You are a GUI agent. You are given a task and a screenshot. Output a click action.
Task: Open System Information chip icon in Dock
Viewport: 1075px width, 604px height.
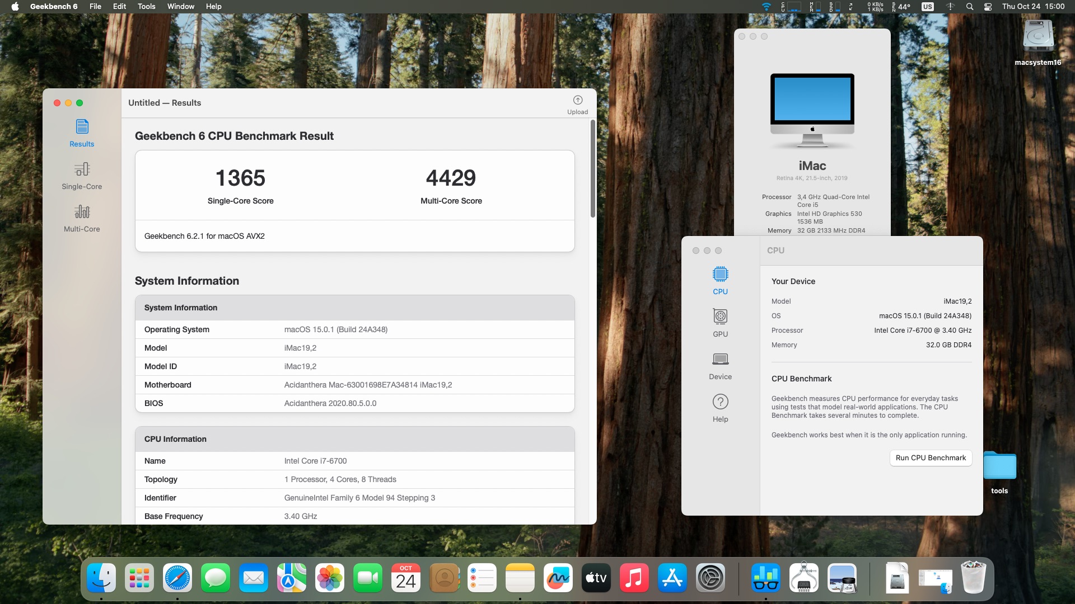[803, 578]
